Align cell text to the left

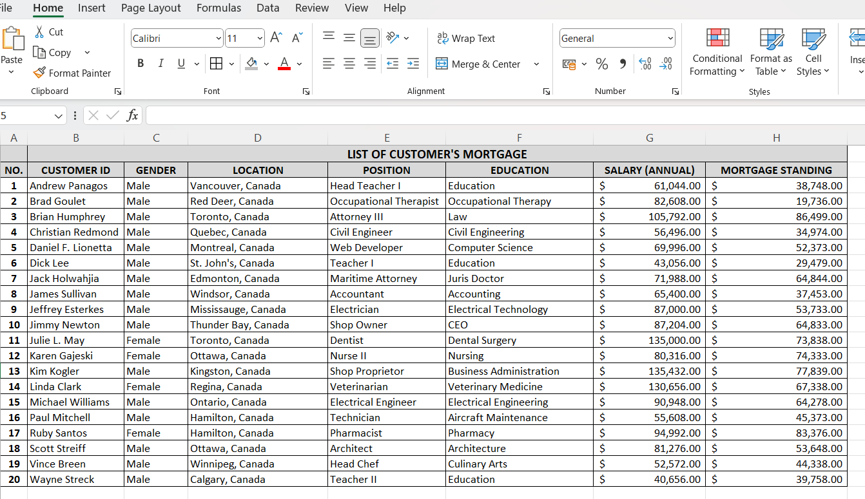click(329, 63)
